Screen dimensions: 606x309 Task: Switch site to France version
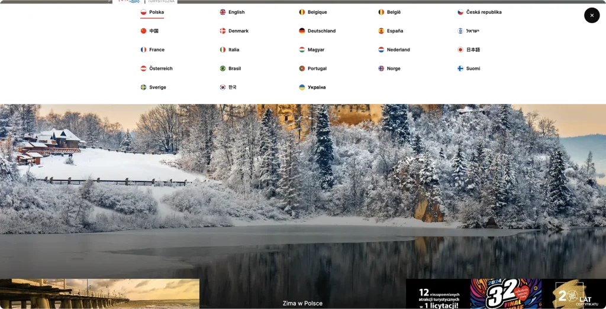(x=157, y=50)
